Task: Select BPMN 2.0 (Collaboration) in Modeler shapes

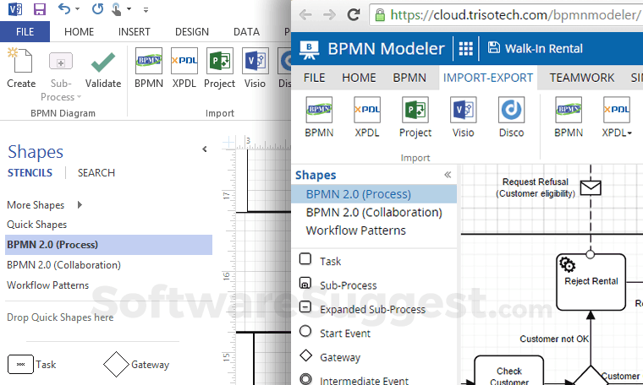Action: point(374,213)
